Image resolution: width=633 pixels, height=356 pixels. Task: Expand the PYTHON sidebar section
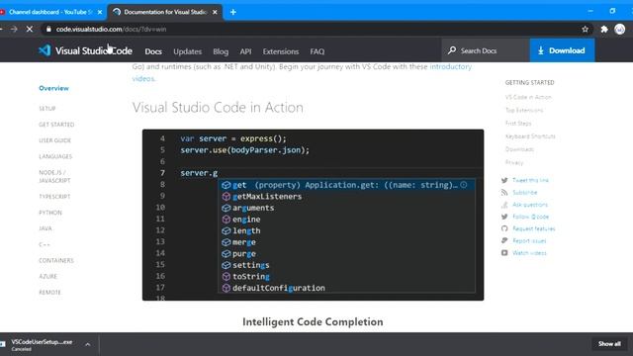point(50,213)
